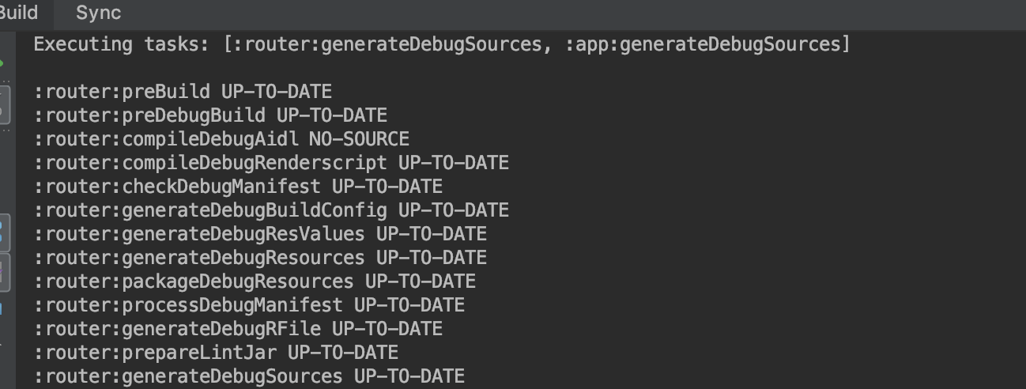Select the :router:generateDebugResValues line
Viewport: 1026px width, 389px height.
tap(260, 234)
